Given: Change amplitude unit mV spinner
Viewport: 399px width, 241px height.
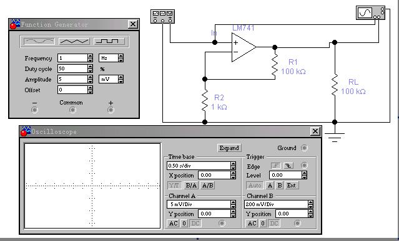Looking at the screenshot, I should (121, 79).
